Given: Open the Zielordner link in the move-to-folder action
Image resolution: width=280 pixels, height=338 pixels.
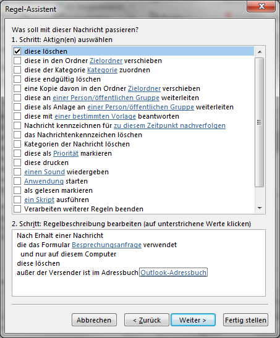Looking at the screenshot, I should coord(106,61).
